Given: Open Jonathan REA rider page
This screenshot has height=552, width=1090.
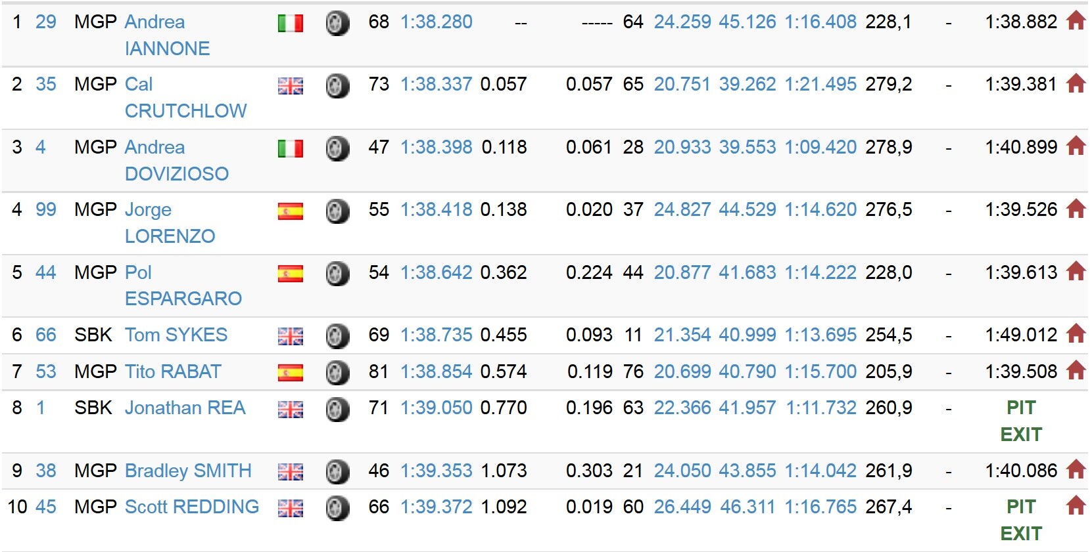Looking at the screenshot, I should point(185,408).
